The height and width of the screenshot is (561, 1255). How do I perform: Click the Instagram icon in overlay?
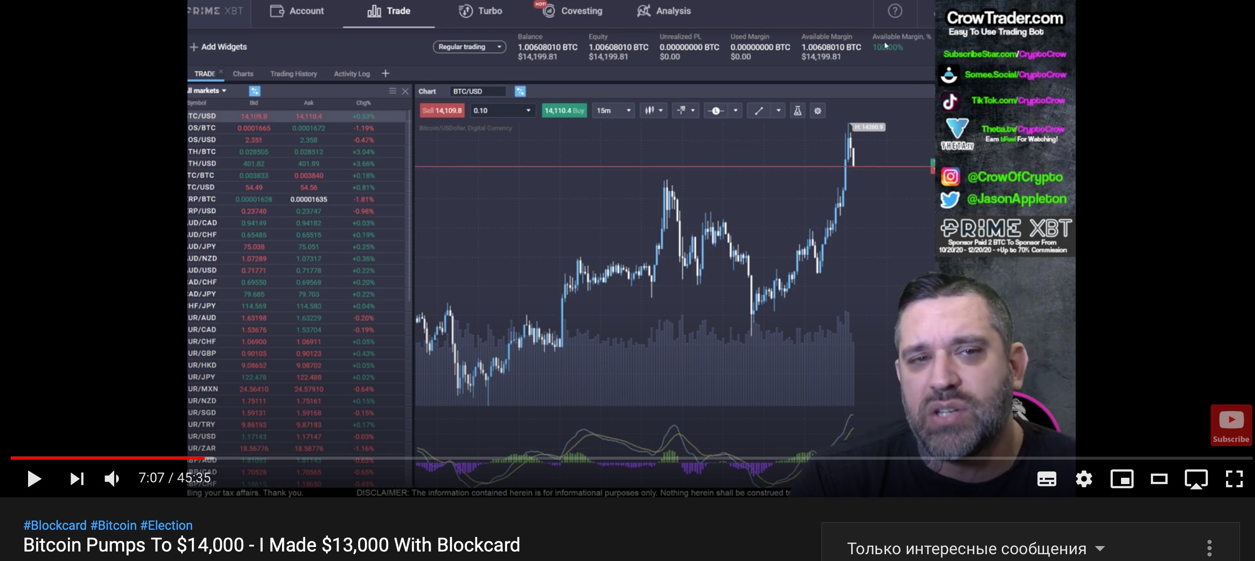click(x=950, y=176)
